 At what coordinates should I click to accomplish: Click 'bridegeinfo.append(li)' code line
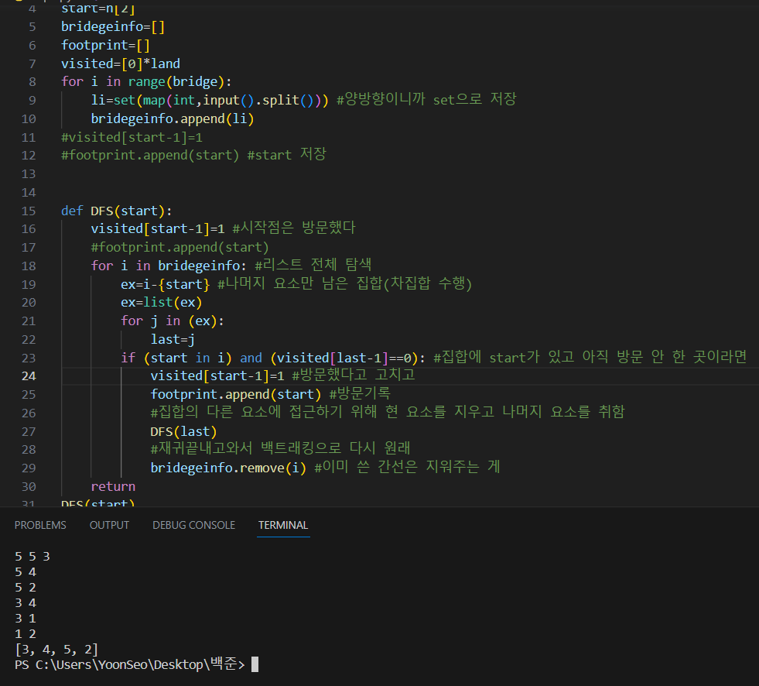[x=173, y=118]
